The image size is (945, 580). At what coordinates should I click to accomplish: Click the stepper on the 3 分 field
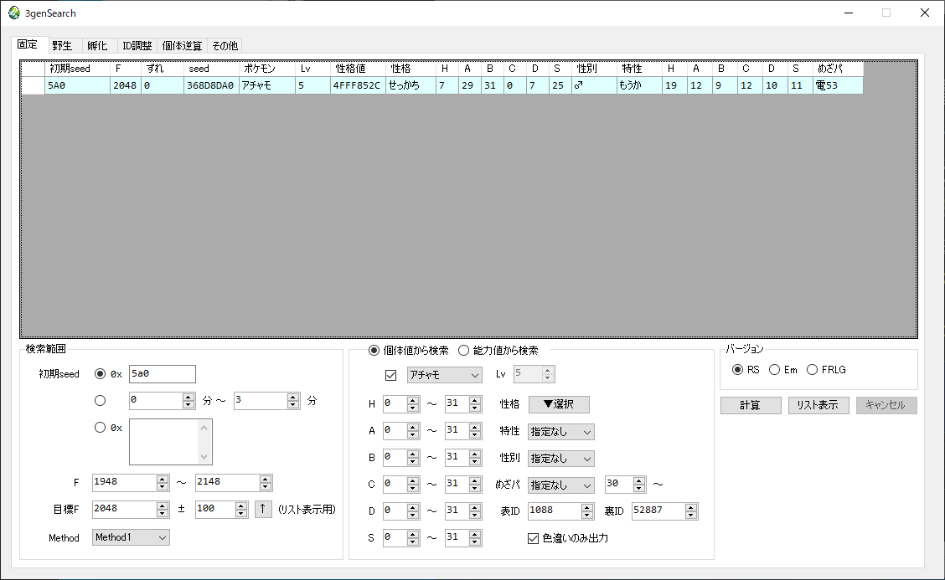coord(293,401)
